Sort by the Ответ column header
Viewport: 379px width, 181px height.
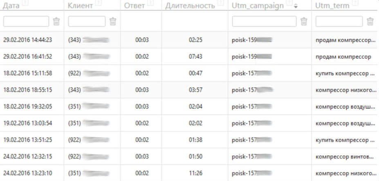[x=135, y=6]
